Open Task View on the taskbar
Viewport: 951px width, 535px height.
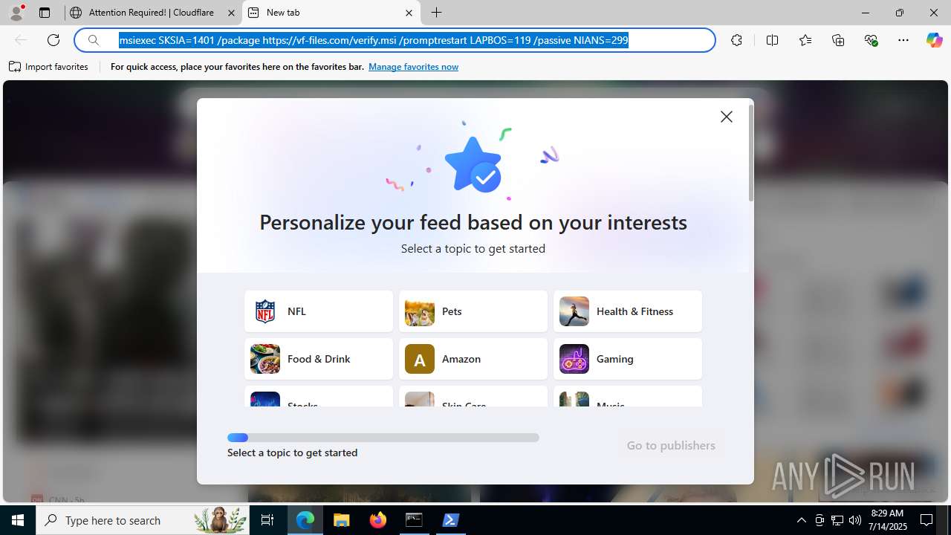(267, 520)
